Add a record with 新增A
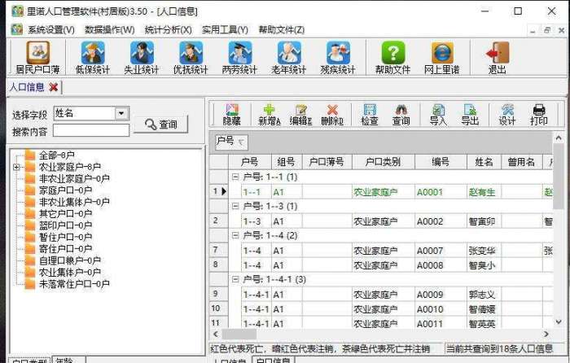Screen dimensions: 570x363 point(270,115)
